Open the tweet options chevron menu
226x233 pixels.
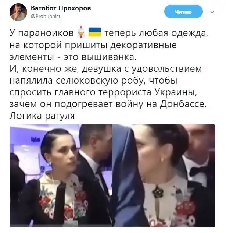(x=212, y=12)
